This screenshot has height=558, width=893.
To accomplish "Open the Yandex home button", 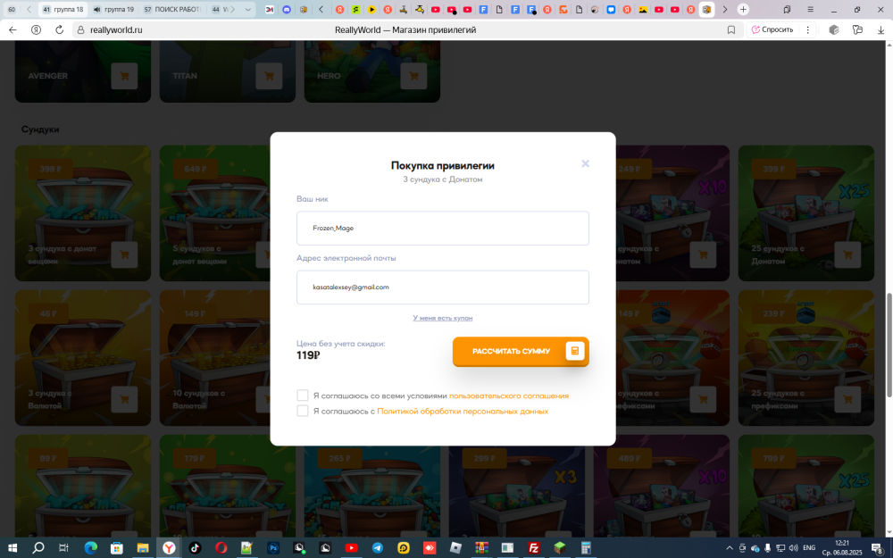I will (36, 29).
